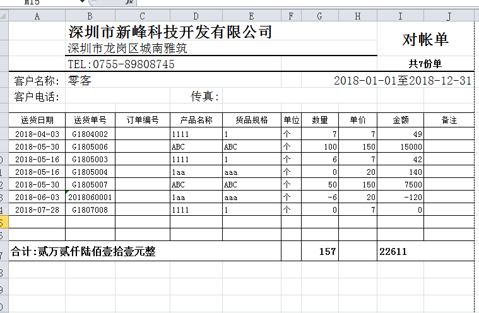Select column C header
Viewport: 479px width, 313px height.
[x=143, y=16]
